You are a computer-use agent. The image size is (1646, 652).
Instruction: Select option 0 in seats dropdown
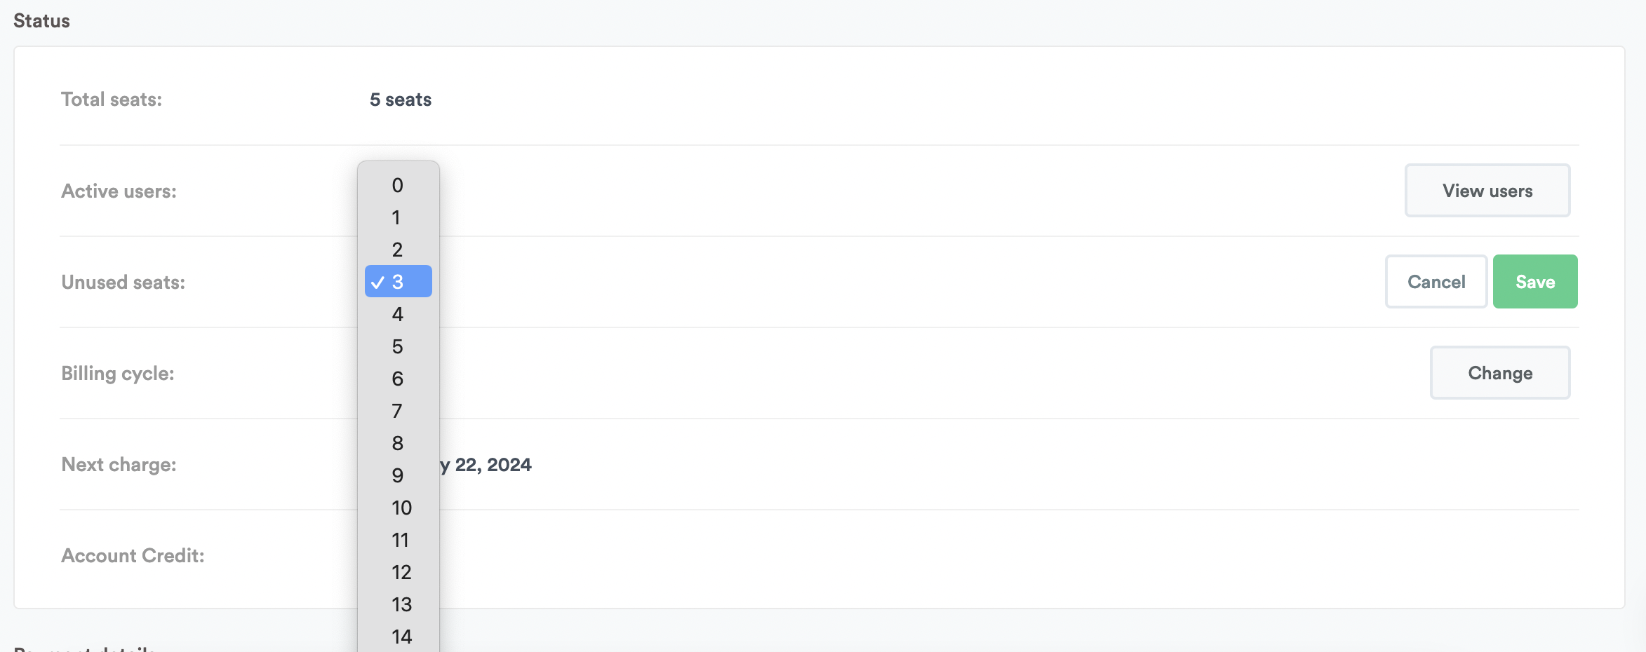pos(398,185)
